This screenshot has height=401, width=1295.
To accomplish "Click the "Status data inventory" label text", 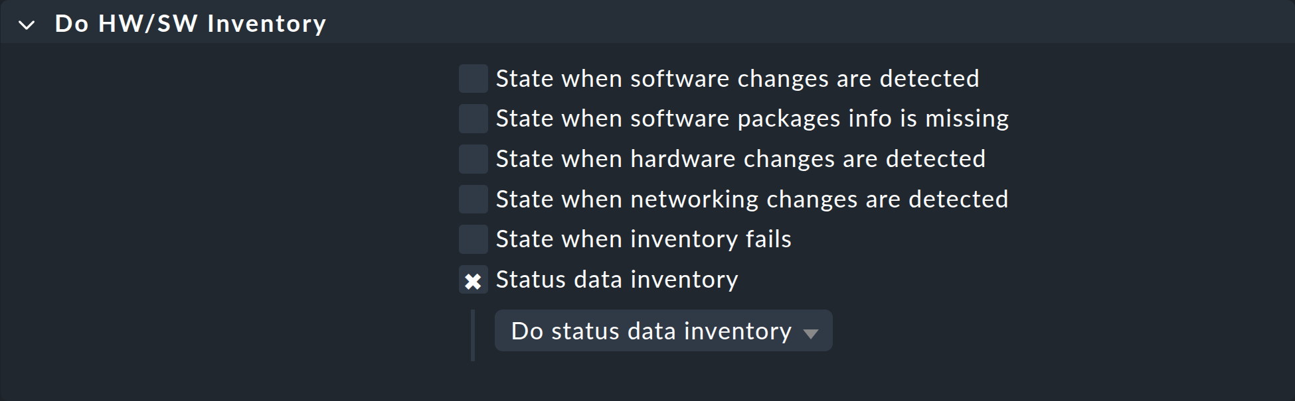I will 615,280.
